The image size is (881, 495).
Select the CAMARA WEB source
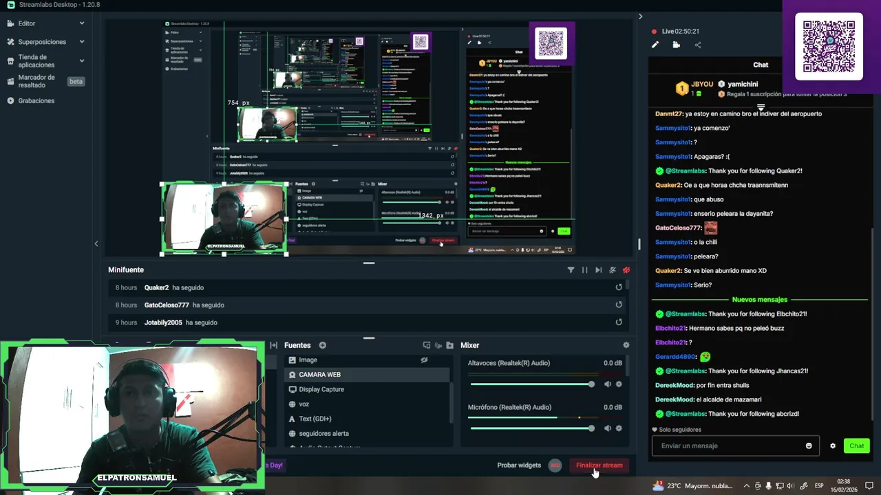(367, 375)
